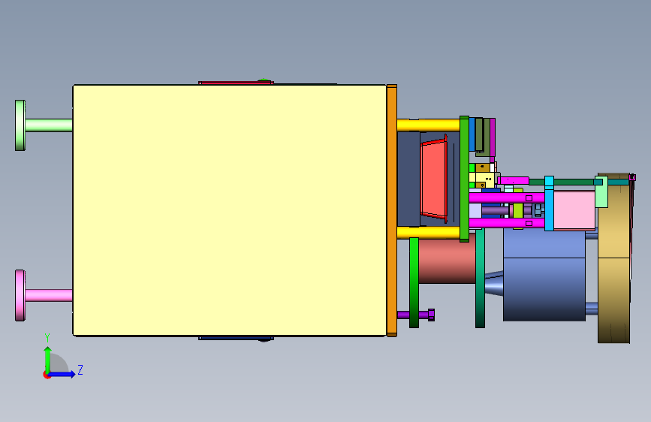Select the pink horizontal shaft

coord(49,295)
